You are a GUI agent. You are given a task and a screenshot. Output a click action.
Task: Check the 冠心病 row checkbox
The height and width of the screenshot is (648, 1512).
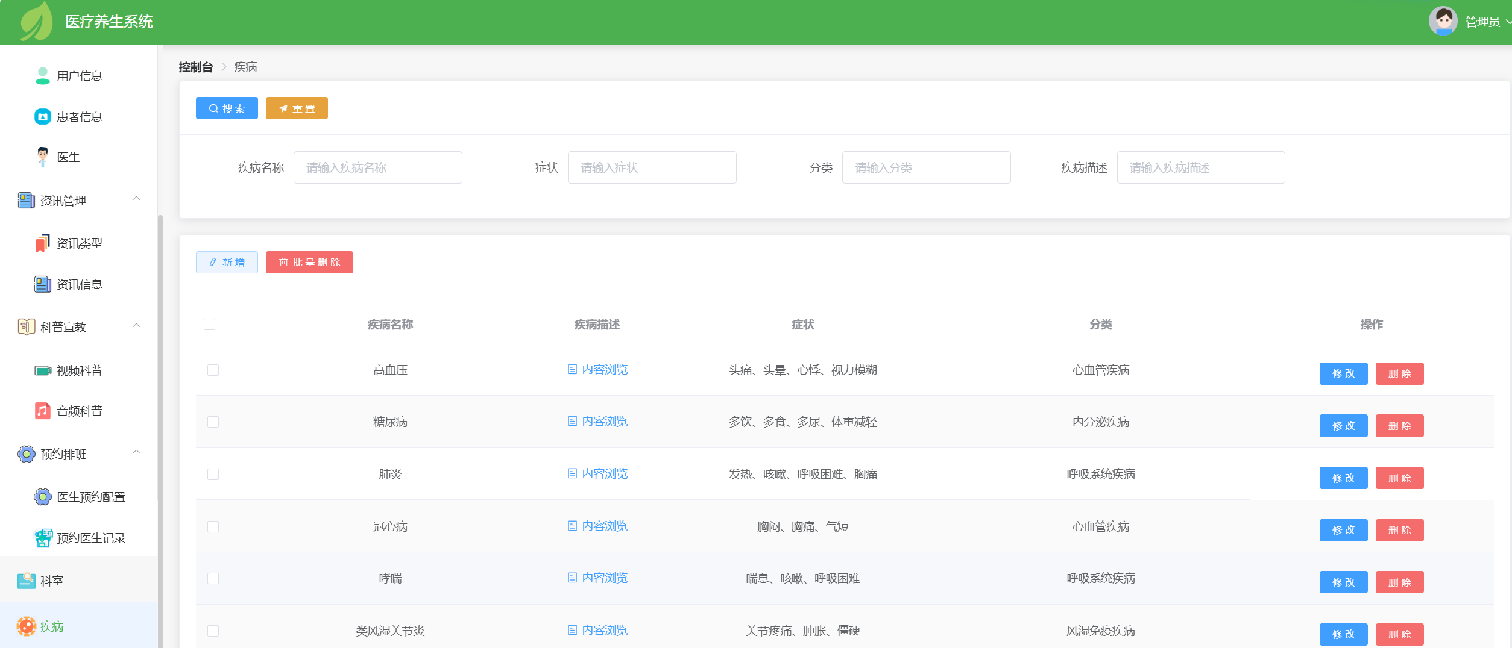point(213,527)
